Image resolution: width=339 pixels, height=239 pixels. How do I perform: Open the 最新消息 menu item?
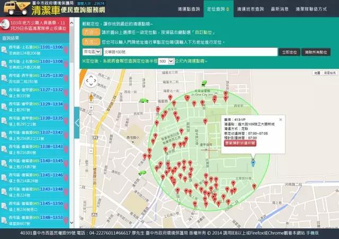pos(280,9)
